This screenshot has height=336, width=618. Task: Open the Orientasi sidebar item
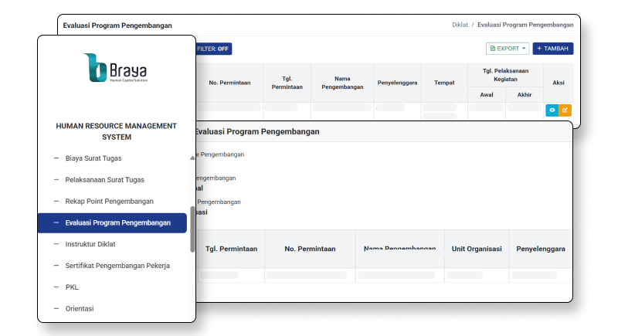pyautogui.click(x=80, y=309)
